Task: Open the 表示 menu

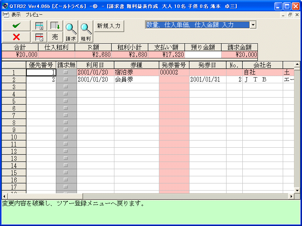Action: [x=16, y=15]
